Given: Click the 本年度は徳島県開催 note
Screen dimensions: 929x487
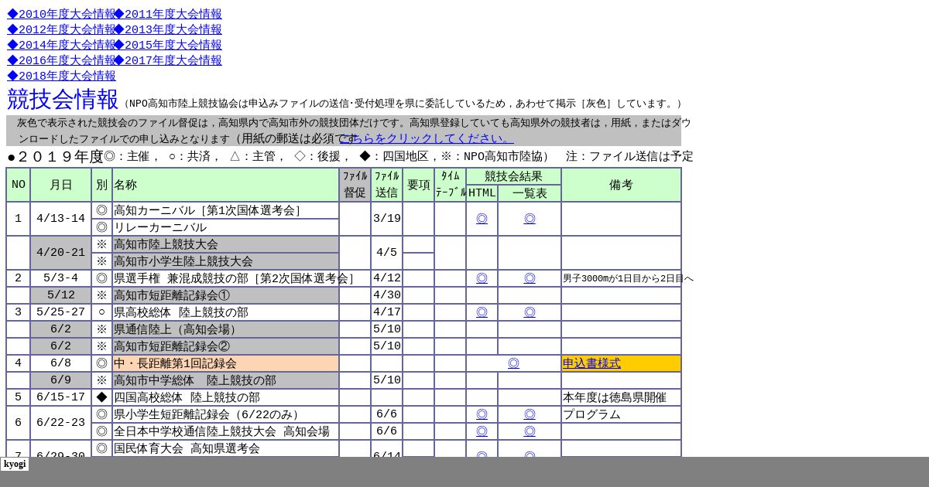Looking at the screenshot, I should [x=621, y=397].
